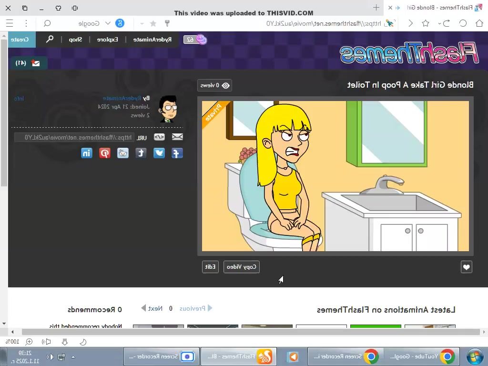Change browser skin with the shirt icon
The height and width of the screenshot is (366, 488).
pos(58,8)
